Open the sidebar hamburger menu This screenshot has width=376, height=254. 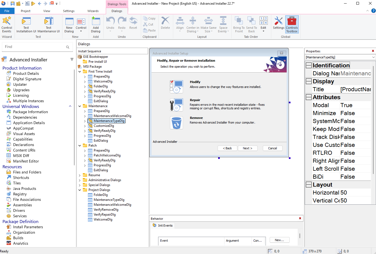pos(72,59)
